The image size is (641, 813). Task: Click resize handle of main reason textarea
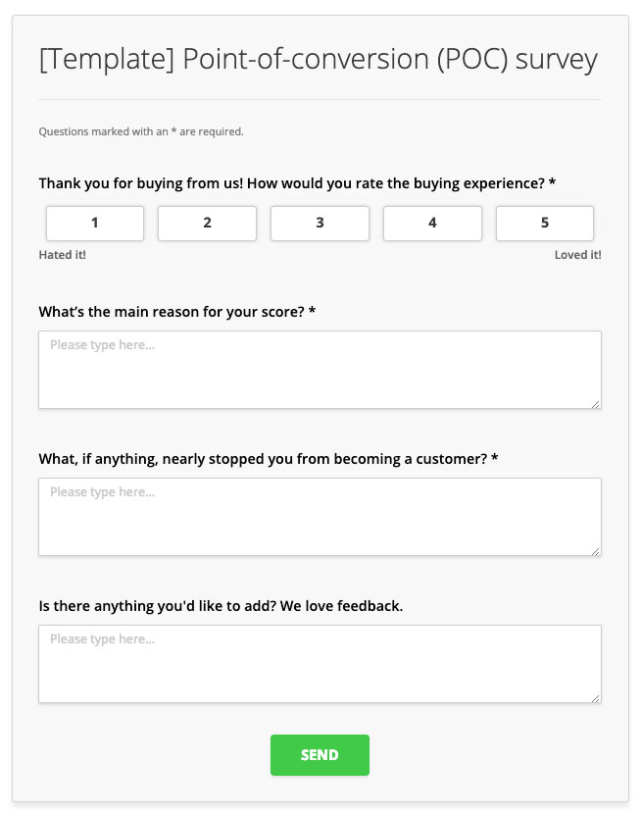click(596, 404)
